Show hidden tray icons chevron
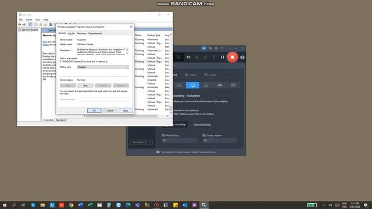372x209 pixels. click(324, 205)
